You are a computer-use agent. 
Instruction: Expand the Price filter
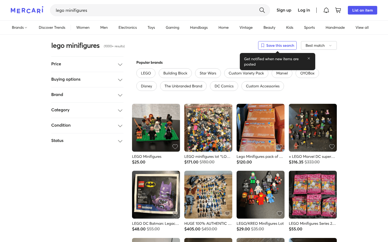pyautogui.click(x=87, y=64)
